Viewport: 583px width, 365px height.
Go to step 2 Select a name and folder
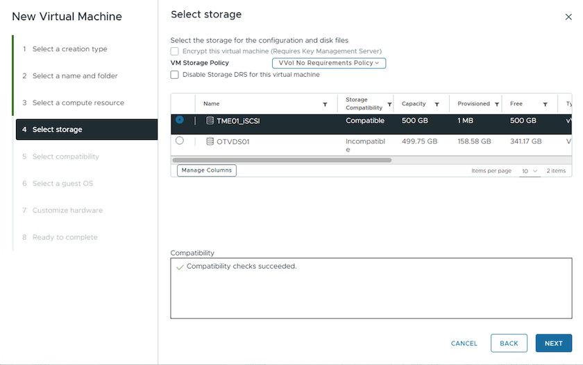75,76
